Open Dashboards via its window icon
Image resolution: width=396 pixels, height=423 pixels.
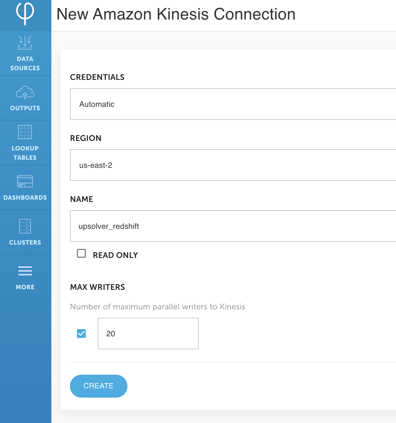click(x=25, y=181)
